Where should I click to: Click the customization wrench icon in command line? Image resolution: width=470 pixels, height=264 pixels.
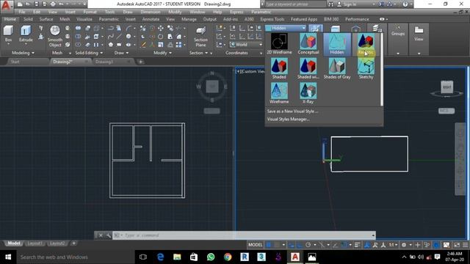click(x=108, y=235)
